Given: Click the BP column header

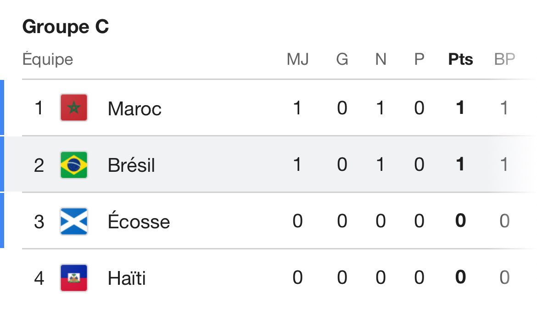Looking at the screenshot, I should pos(504,59).
